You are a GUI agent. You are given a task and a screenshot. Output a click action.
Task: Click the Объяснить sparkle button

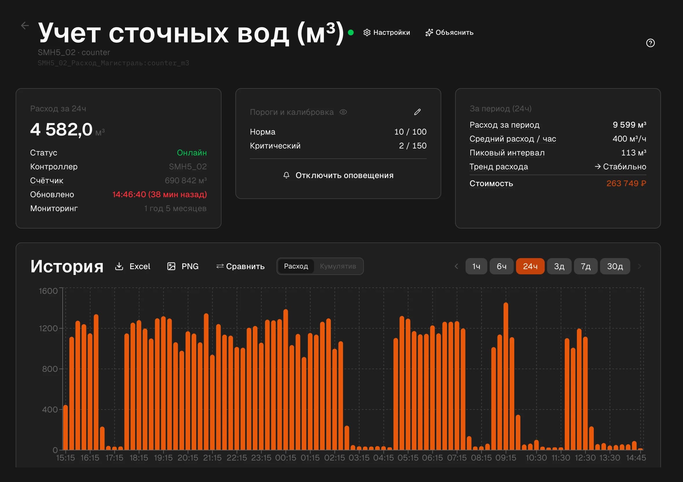tap(449, 32)
